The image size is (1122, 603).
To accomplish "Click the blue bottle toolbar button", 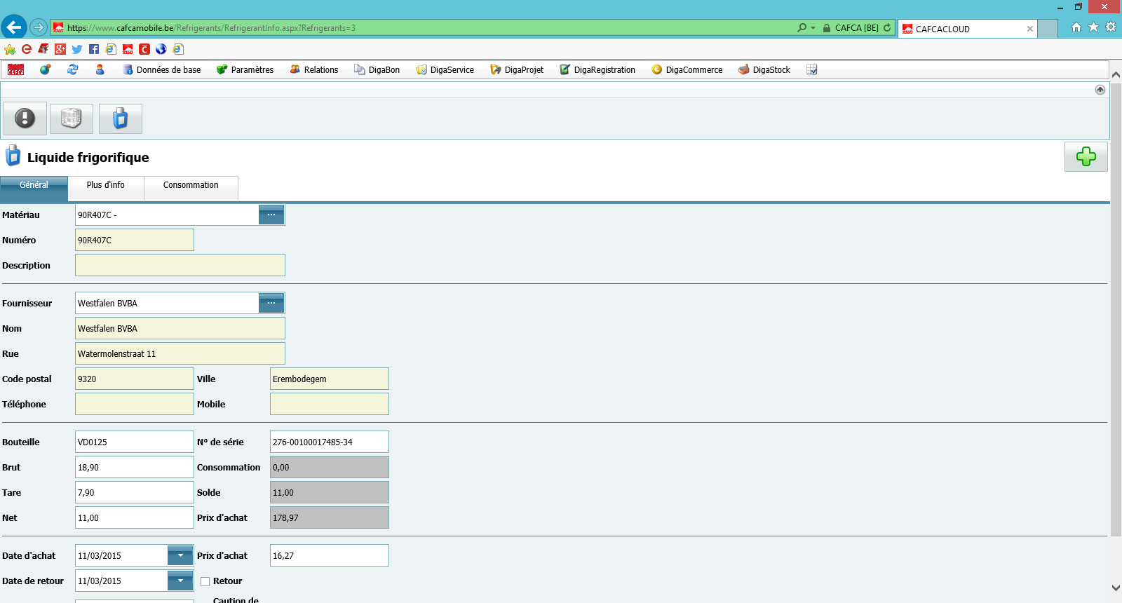I will coord(121,118).
